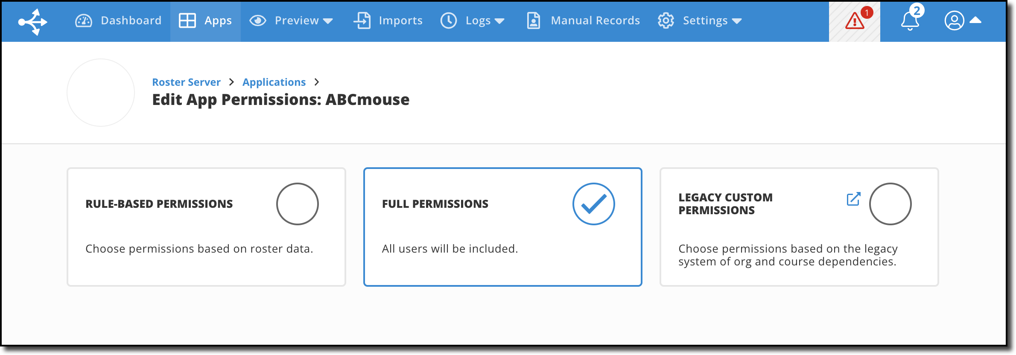Click the Imports icon
The width and height of the screenshot is (1016, 355).
tap(362, 20)
